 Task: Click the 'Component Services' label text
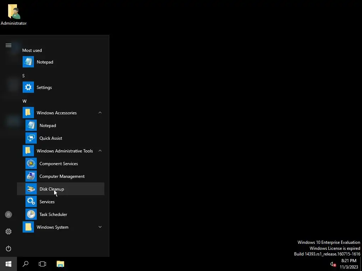tap(59, 164)
